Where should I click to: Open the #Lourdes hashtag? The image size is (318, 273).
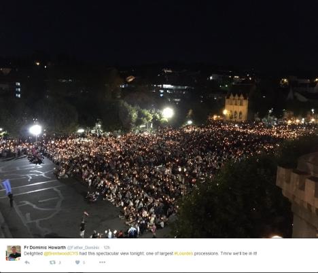[183, 253]
